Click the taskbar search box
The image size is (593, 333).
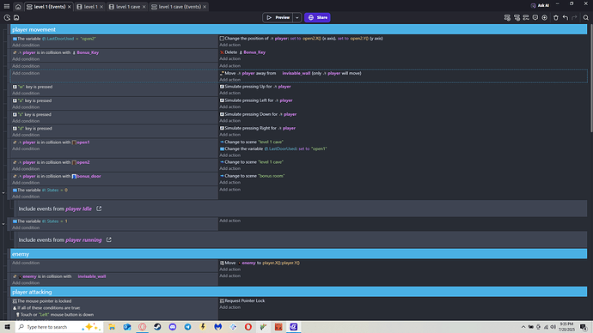click(59, 327)
